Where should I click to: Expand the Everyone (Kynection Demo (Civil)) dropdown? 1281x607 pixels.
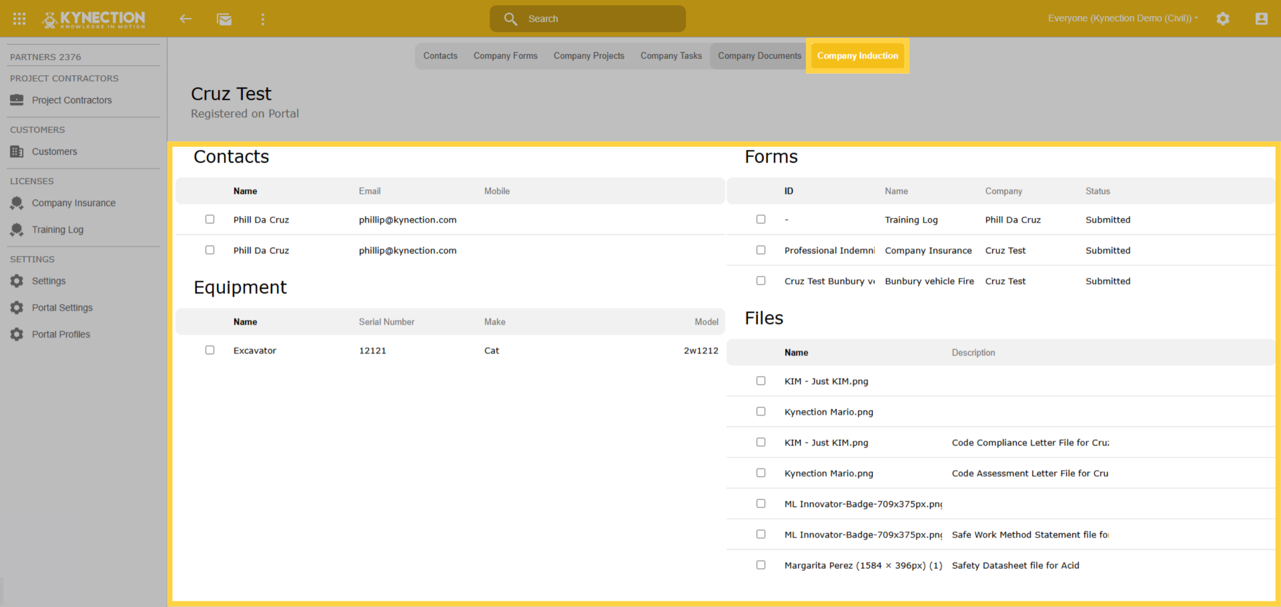pos(1123,18)
